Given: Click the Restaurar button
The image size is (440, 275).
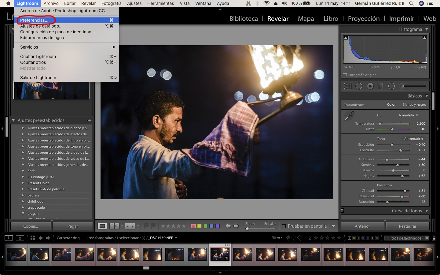Looking at the screenshot, I should [407, 226].
